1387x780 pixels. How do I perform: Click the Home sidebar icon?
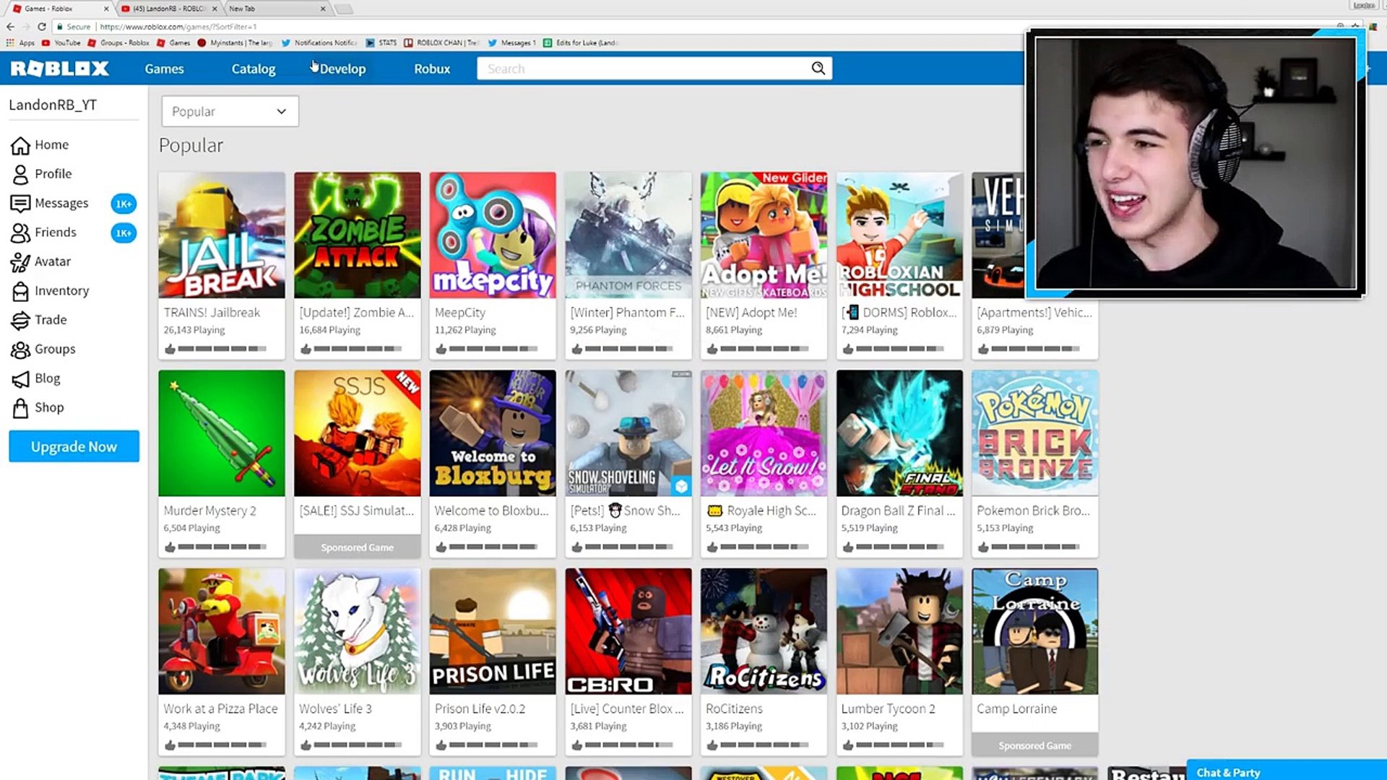20,145
